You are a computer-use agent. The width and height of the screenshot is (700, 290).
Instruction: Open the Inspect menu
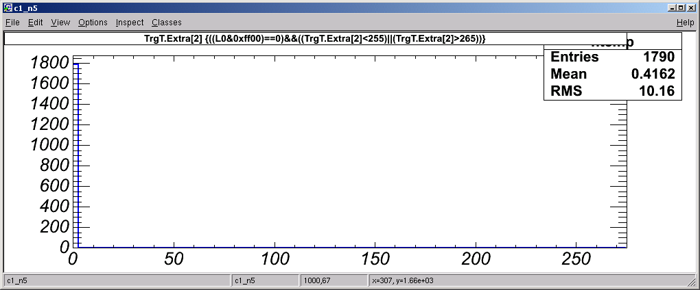coord(130,23)
